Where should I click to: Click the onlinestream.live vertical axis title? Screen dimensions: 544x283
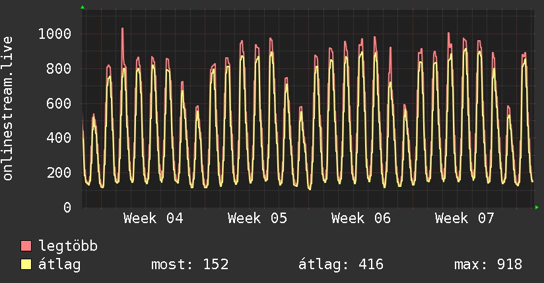[x=8, y=109]
